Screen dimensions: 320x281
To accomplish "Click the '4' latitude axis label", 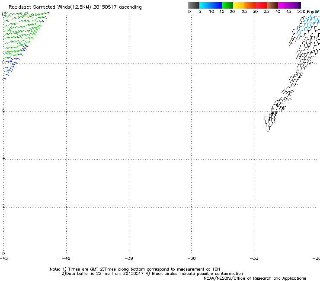I will (3, 158).
